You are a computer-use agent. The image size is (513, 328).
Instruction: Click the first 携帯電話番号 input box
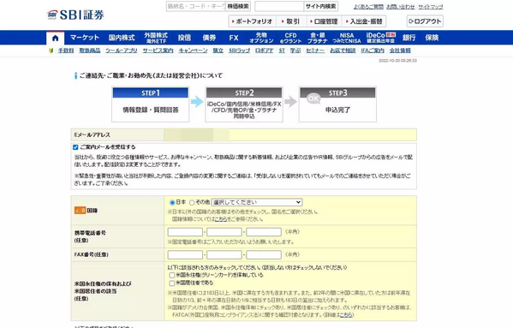tap(185, 232)
